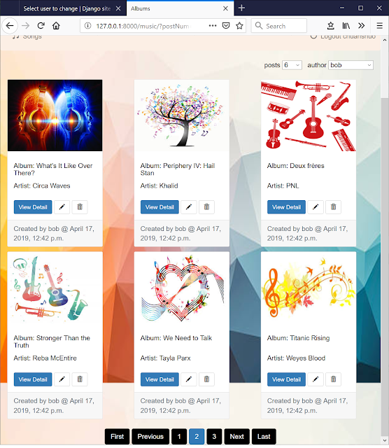Open the page actions three-dots menu
This screenshot has width=389, height=448.
(x=213, y=26)
